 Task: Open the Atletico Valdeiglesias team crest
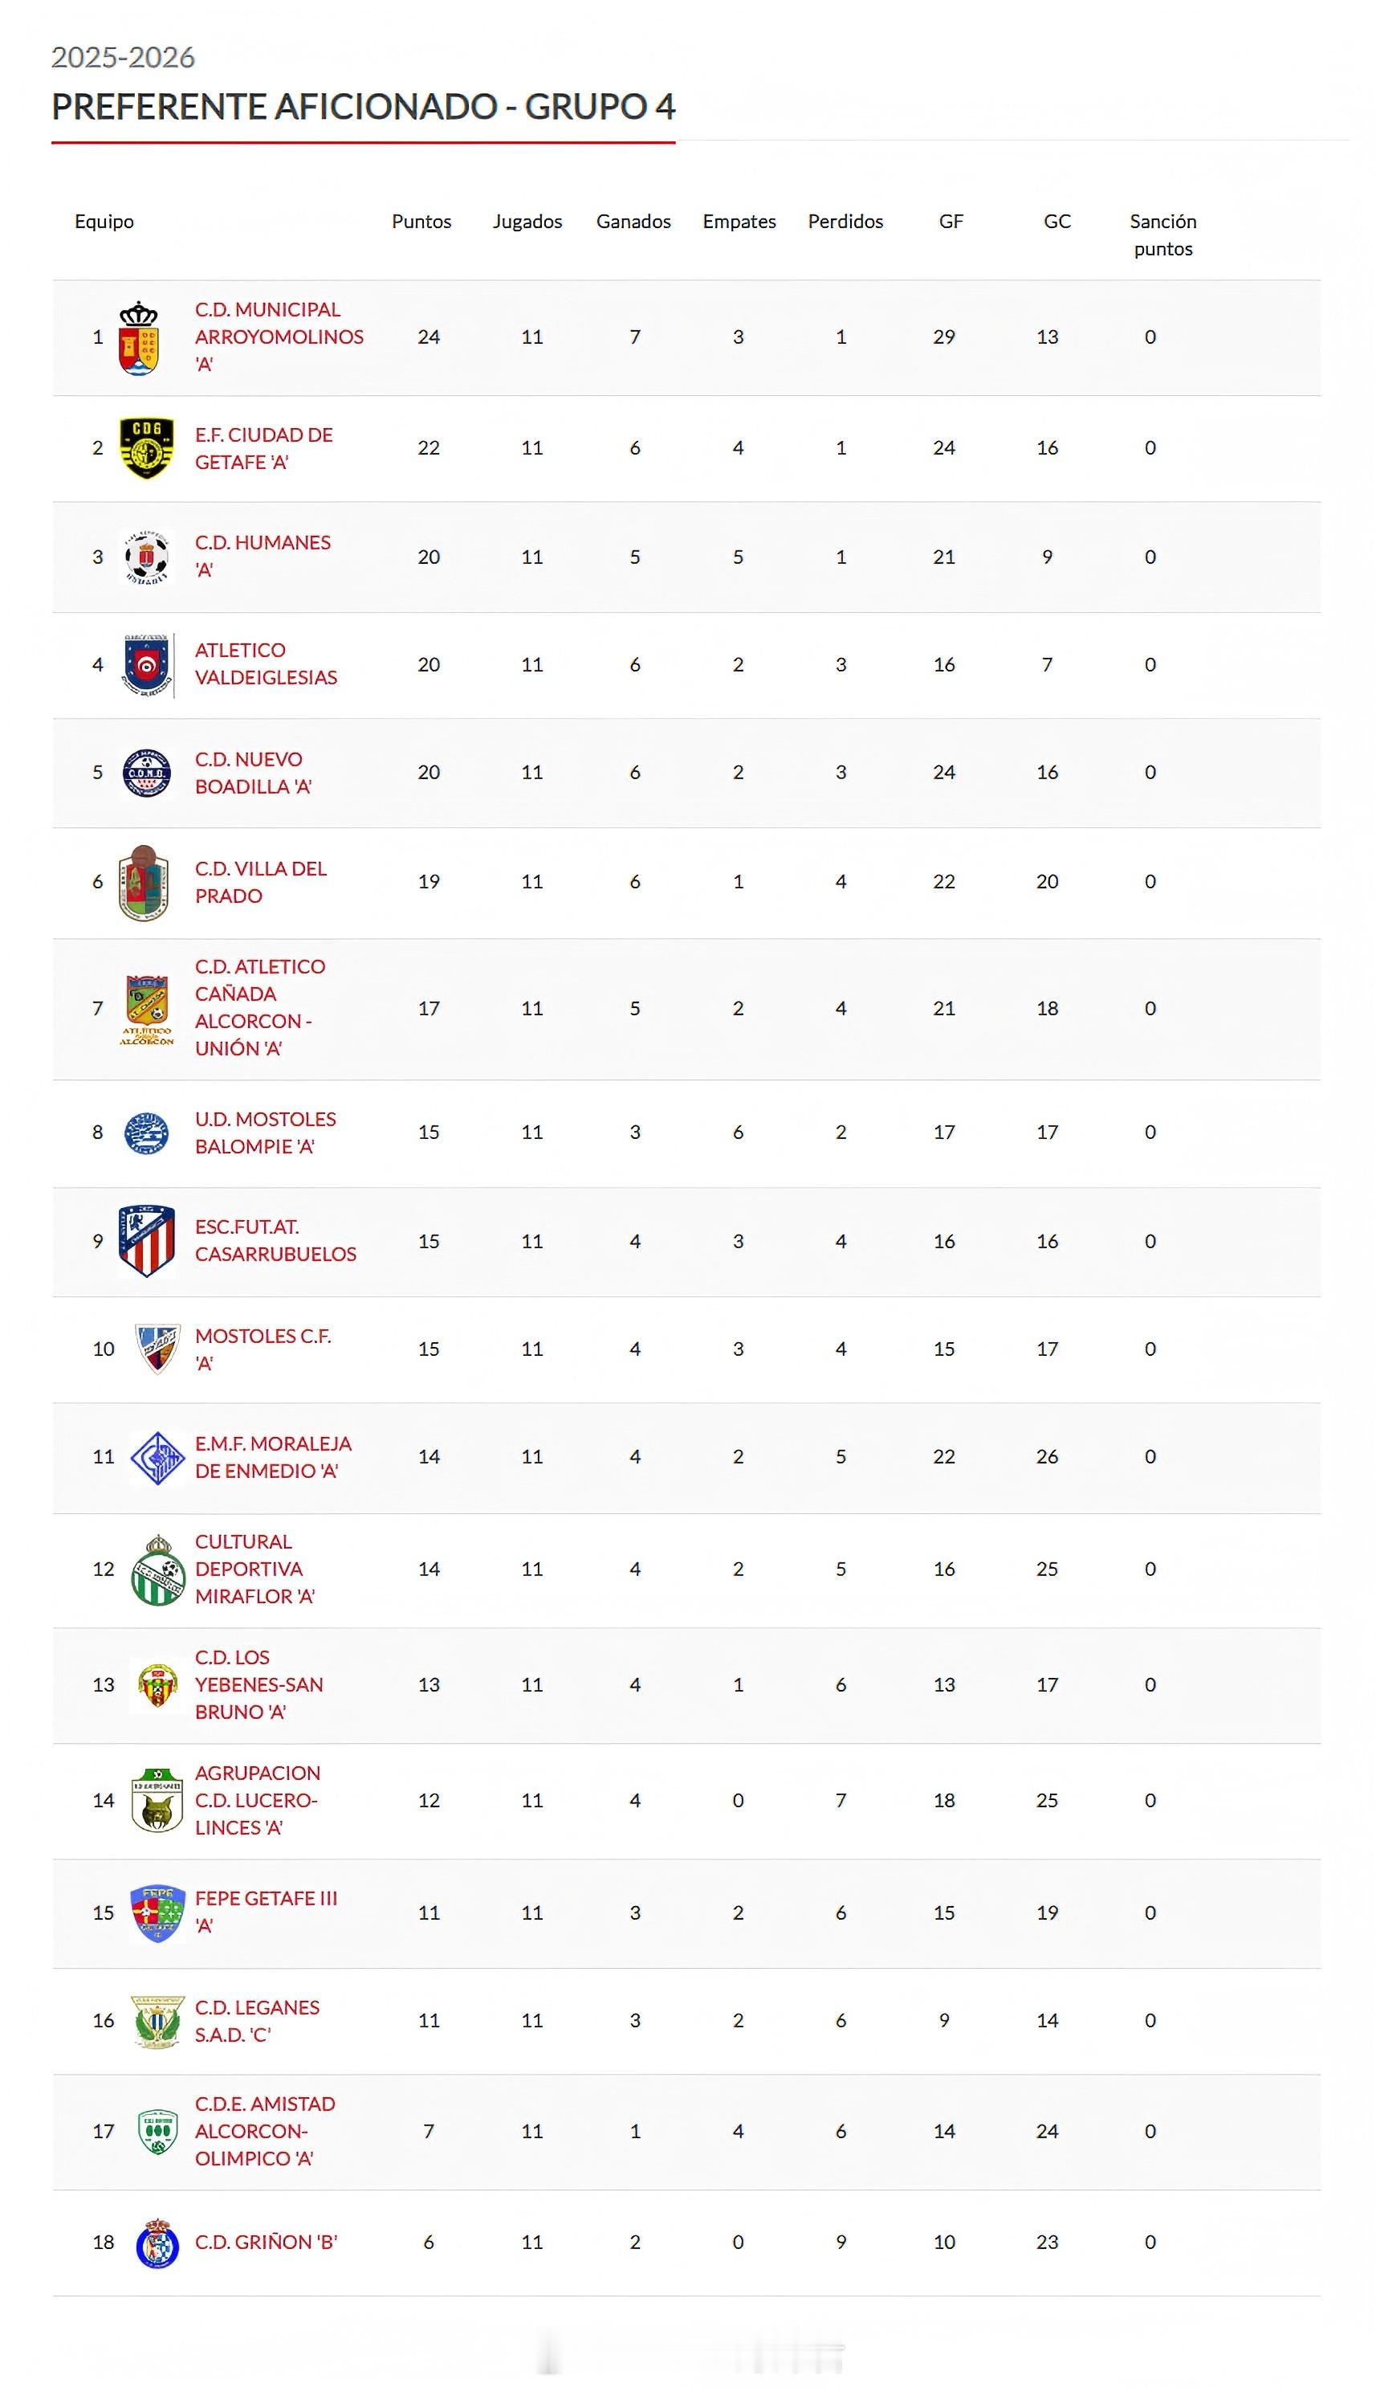click(x=148, y=664)
